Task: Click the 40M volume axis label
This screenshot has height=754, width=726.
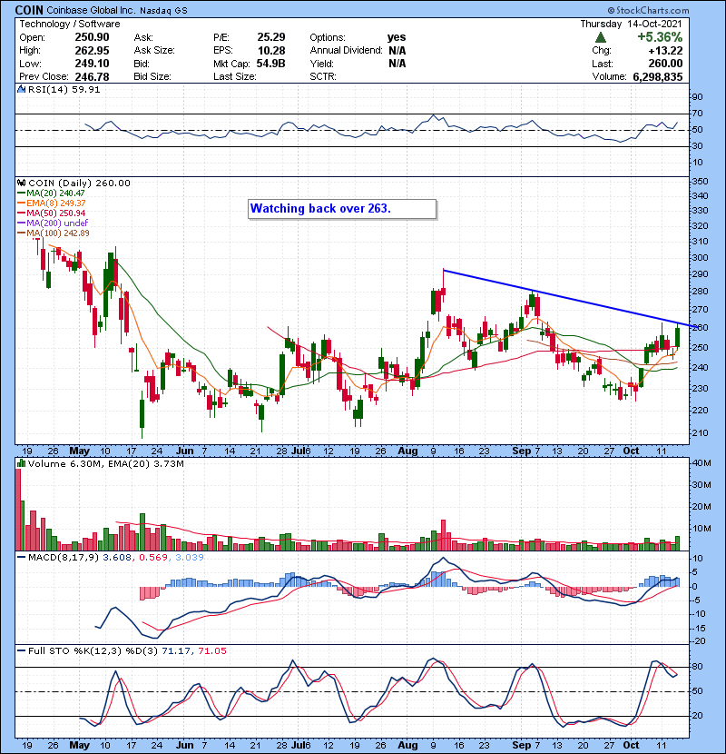Action: (701, 463)
